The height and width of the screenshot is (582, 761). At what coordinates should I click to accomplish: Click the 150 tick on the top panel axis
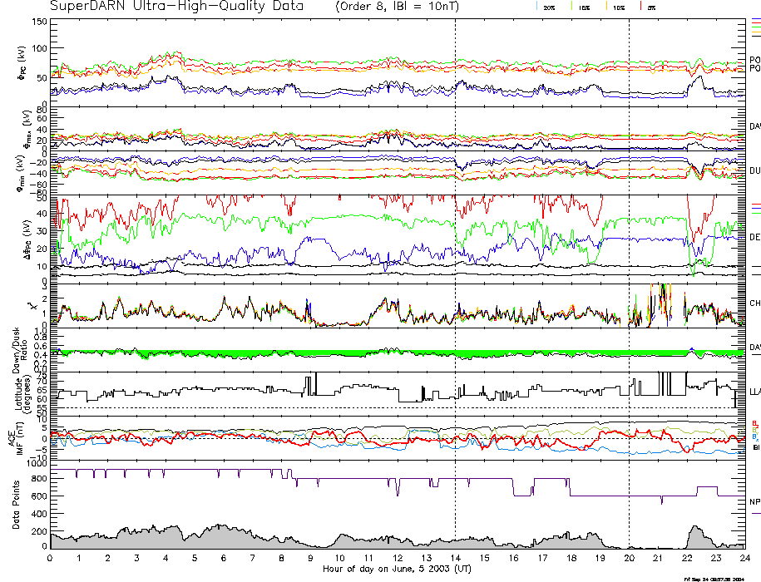coord(39,22)
